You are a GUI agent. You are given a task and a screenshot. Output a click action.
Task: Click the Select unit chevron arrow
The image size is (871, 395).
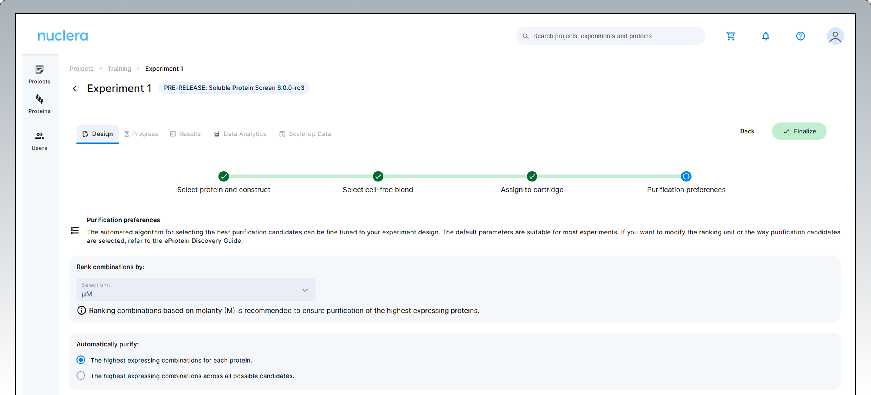(x=305, y=290)
